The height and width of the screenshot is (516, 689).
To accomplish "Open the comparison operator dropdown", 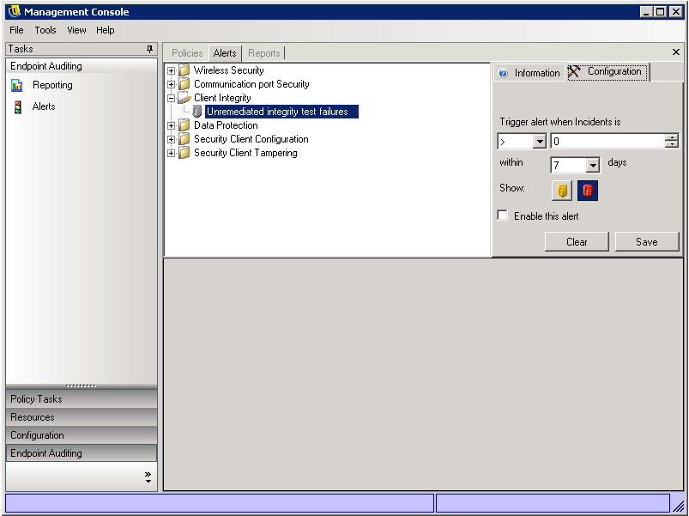I will [x=539, y=142].
